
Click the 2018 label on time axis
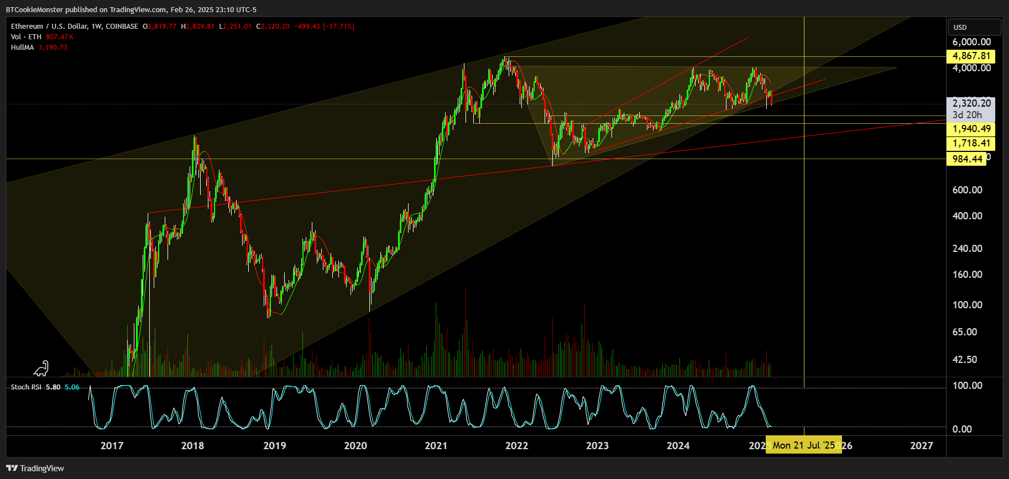[x=192, y=445]
